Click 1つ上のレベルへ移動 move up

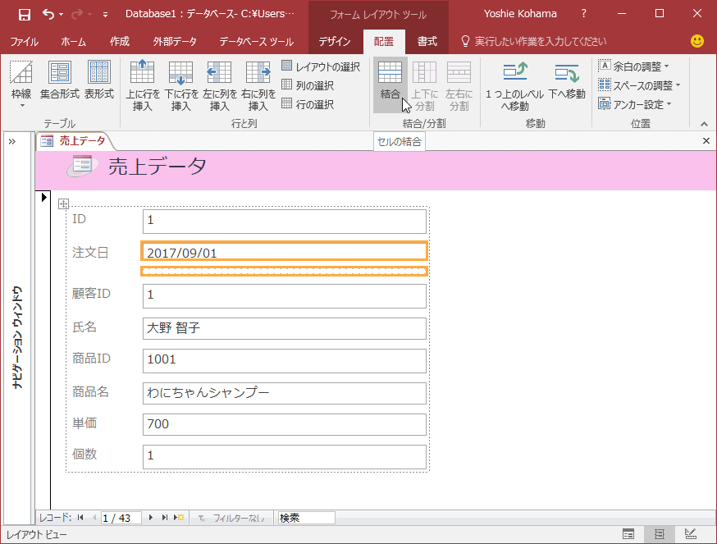click(x=514, y=85)
